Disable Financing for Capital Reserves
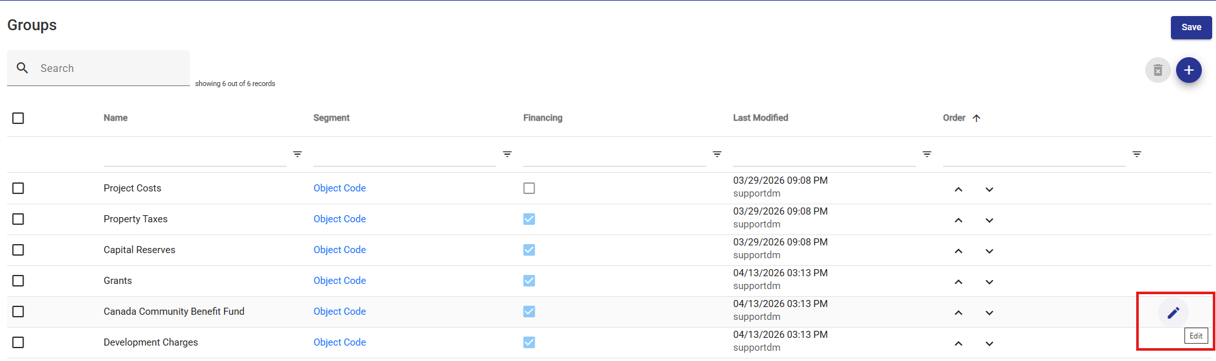Image resolution: width=1216 pixels, height=361 pixels. (x=529, y=250)
